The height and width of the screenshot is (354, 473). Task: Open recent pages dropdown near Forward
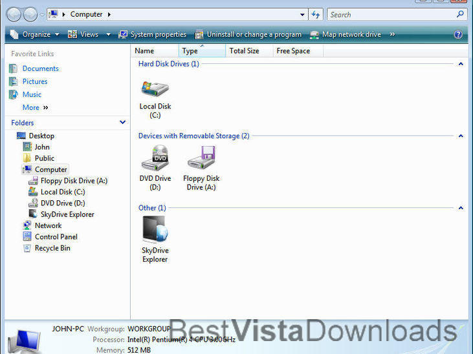(x=42, y=14)
